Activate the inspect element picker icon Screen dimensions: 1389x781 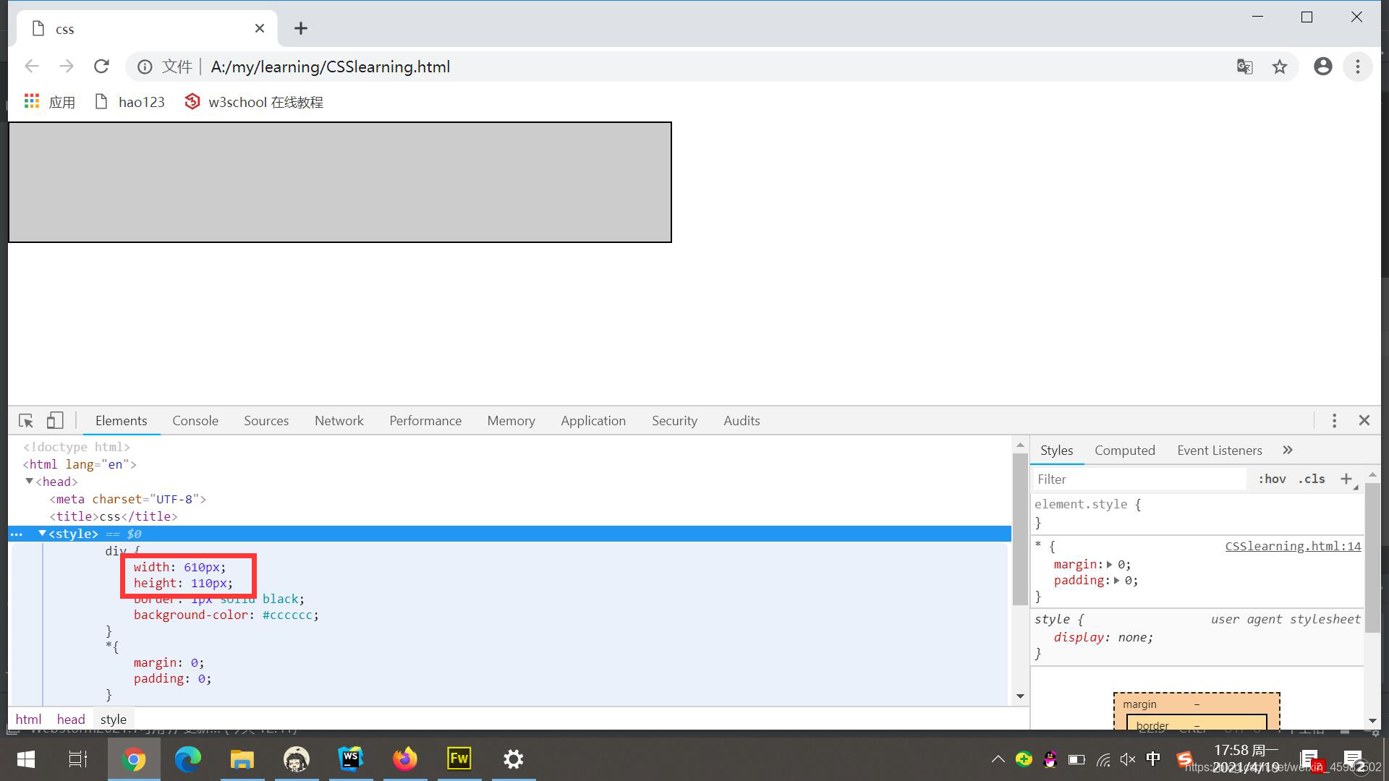tap(26, 421)
